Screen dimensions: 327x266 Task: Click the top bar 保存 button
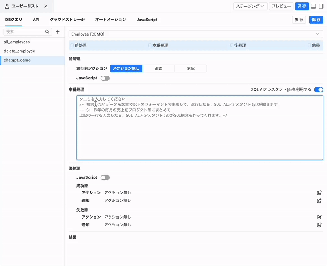[x=302, y=6]
